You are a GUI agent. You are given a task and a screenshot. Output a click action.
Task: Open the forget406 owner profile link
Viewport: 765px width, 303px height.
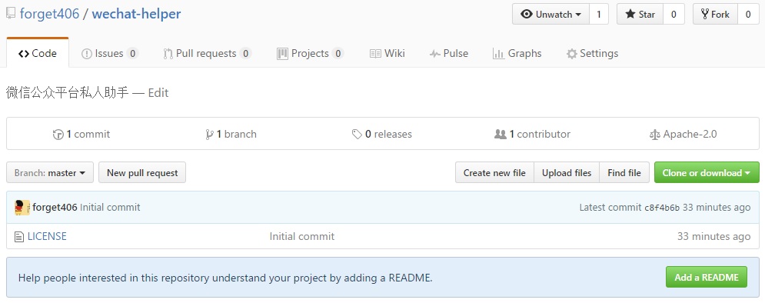pyautogui.click(x=49, y=14)
